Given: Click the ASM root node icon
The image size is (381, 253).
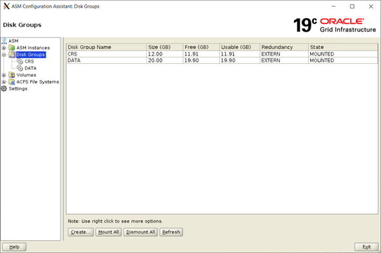Looking at the screenshot, I should point(4,41).
